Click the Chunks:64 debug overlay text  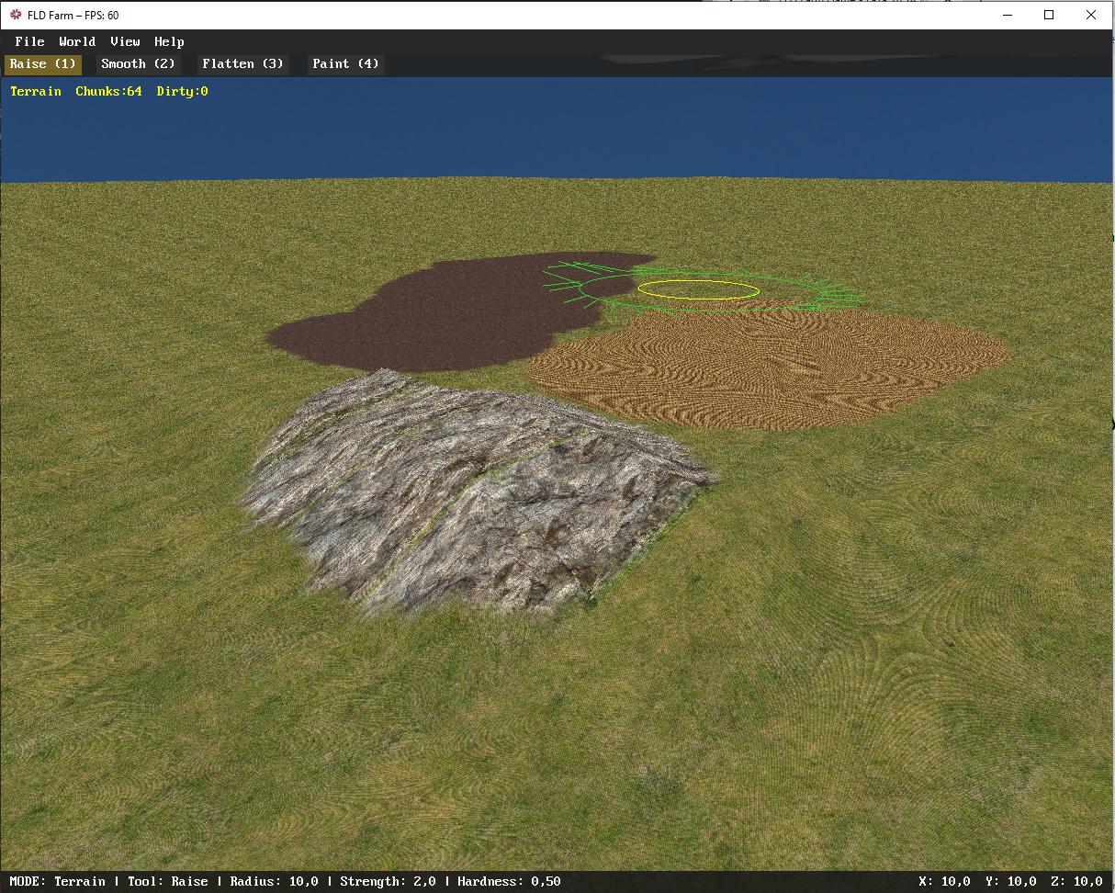[108, 91]
